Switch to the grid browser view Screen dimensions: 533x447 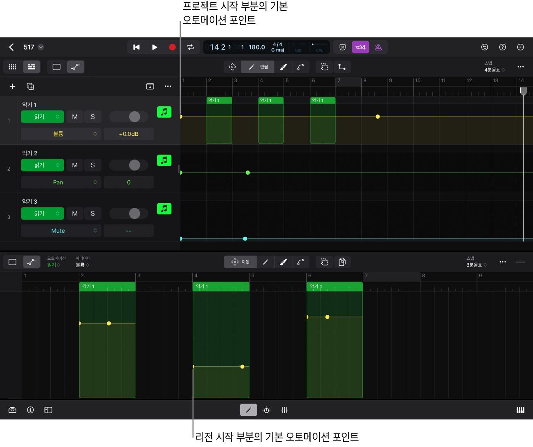[x=13, y=67]
